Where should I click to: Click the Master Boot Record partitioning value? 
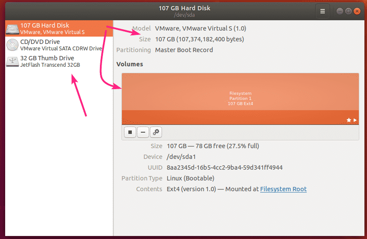tap(184, 50)
